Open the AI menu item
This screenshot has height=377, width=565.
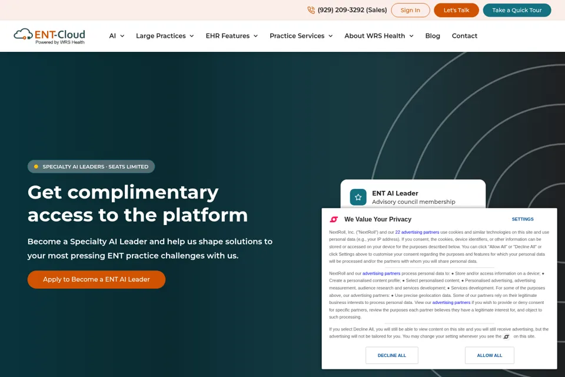pyautogui.click(x=112, y=36)
